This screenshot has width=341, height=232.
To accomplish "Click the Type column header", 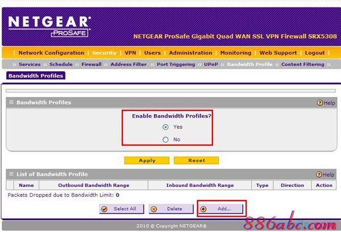I will [262, 185].
